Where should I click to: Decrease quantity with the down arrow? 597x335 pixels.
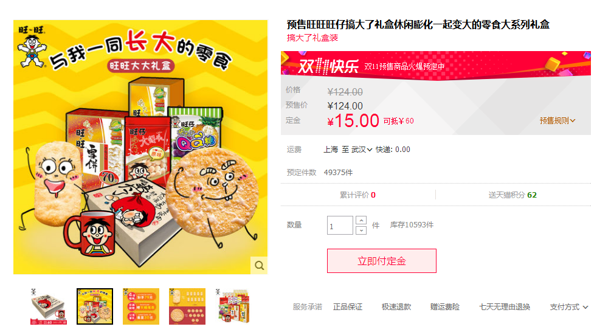tap(361, 230)
